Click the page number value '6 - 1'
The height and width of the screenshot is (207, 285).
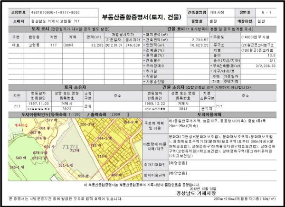pyautogui.click(x=266, y=12)
